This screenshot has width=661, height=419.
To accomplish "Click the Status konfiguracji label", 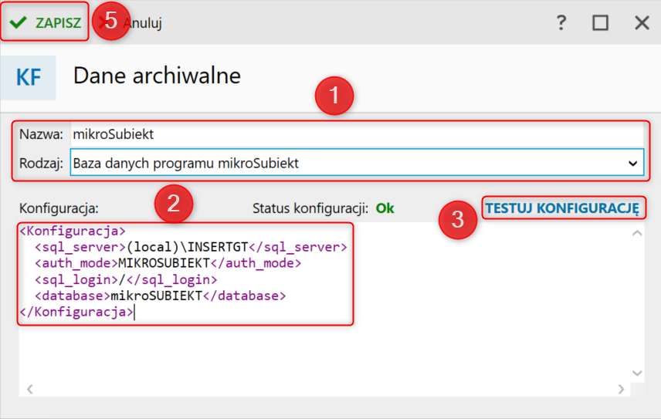I will pos(310,208).
